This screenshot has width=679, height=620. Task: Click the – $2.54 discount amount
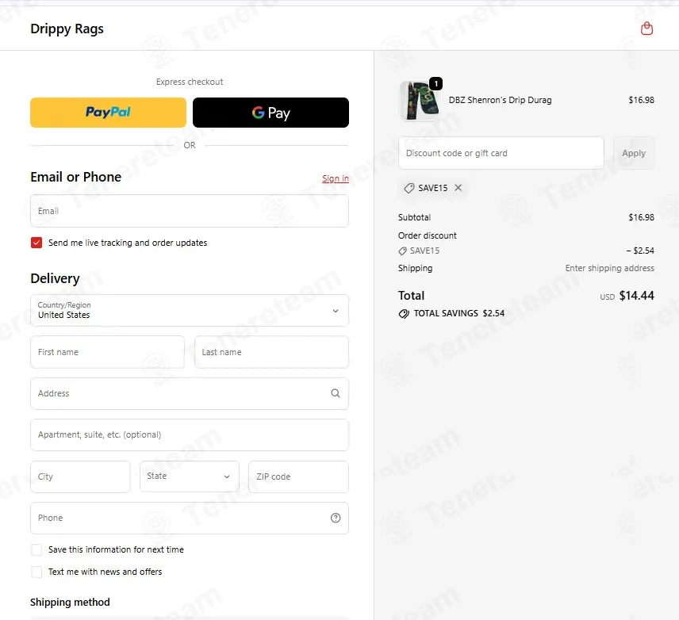point(640,251)
